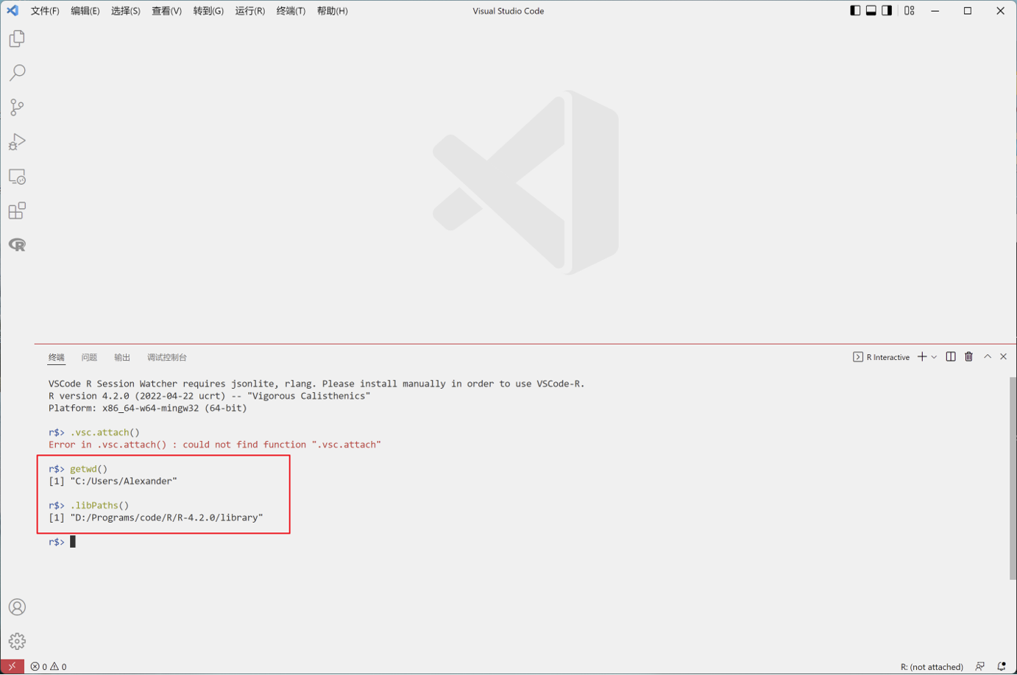Customize layout with the layout dropdown
The height and width of the screenshot is (675, 1017).
pyautogui.click(x=910, y=10)
